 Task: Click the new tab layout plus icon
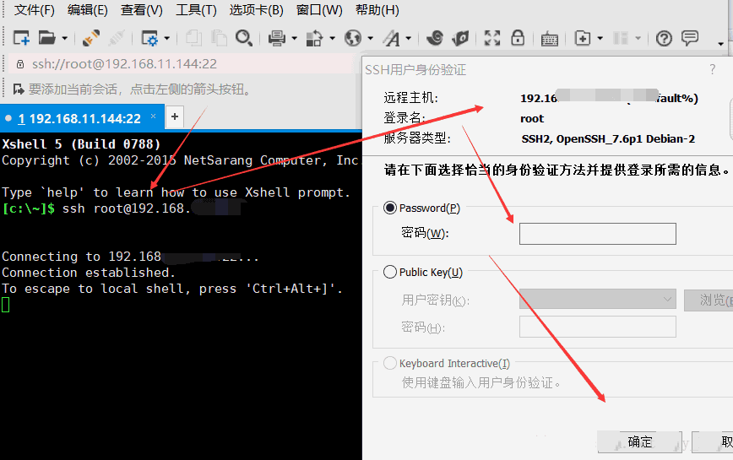coord(583,38)
